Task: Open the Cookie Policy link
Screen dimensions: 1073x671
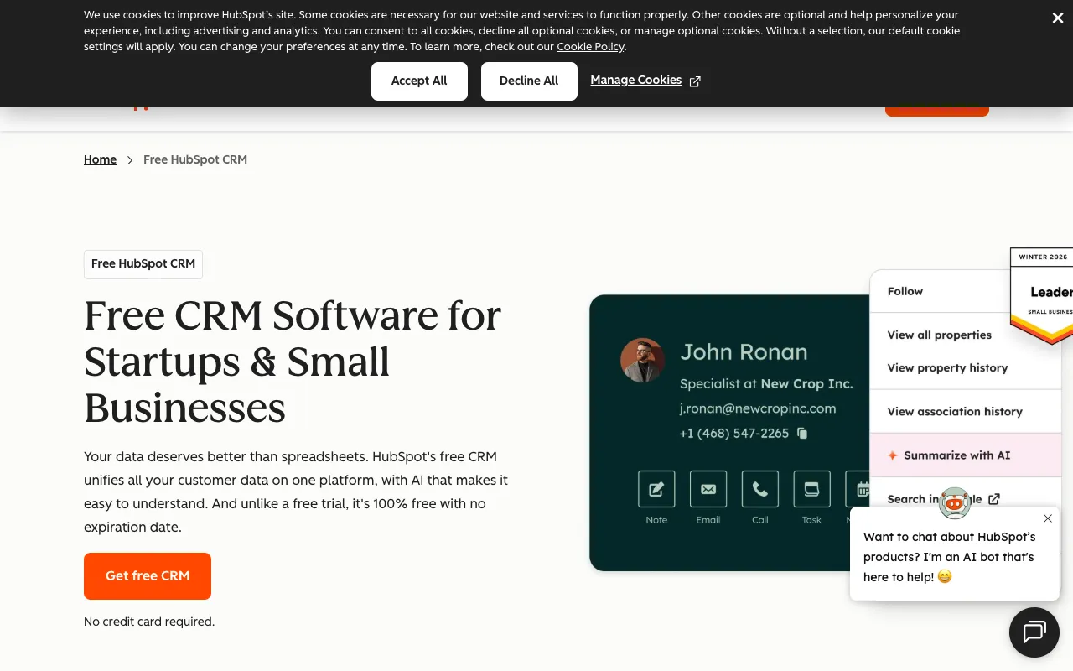Action: (590, 47)
